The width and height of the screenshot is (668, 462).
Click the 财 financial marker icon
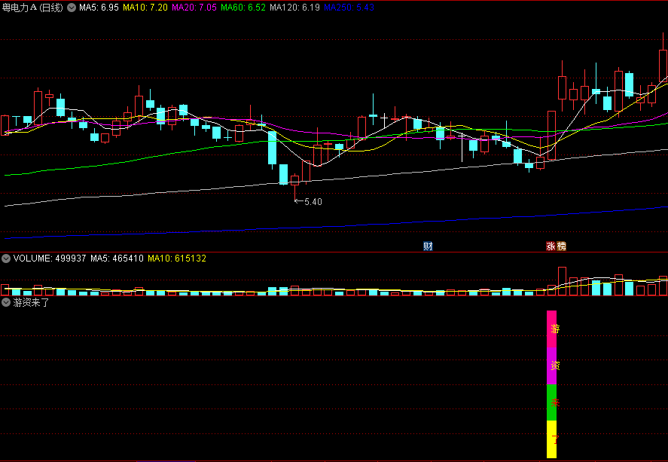(428, 246)
